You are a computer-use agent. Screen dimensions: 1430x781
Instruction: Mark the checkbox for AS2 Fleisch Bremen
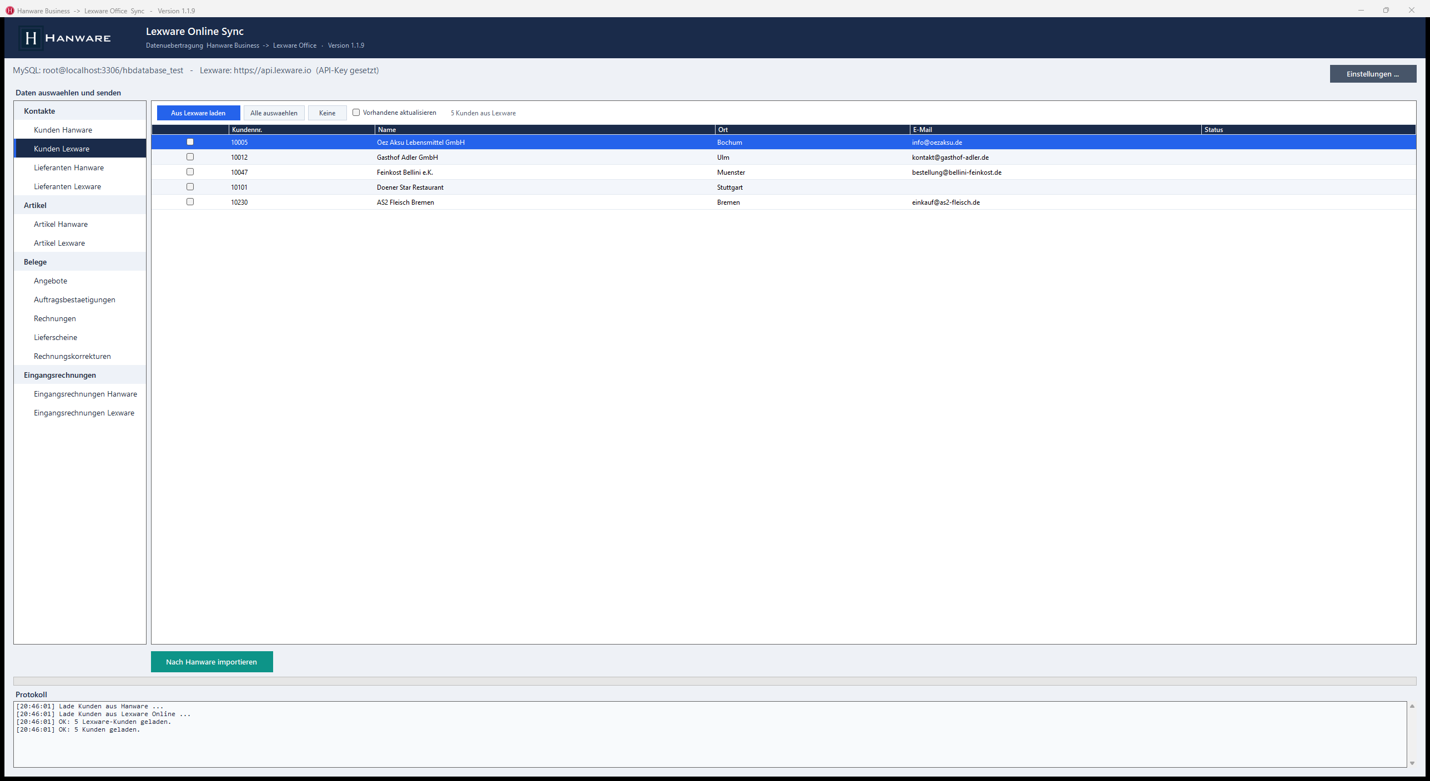[190, 202]
